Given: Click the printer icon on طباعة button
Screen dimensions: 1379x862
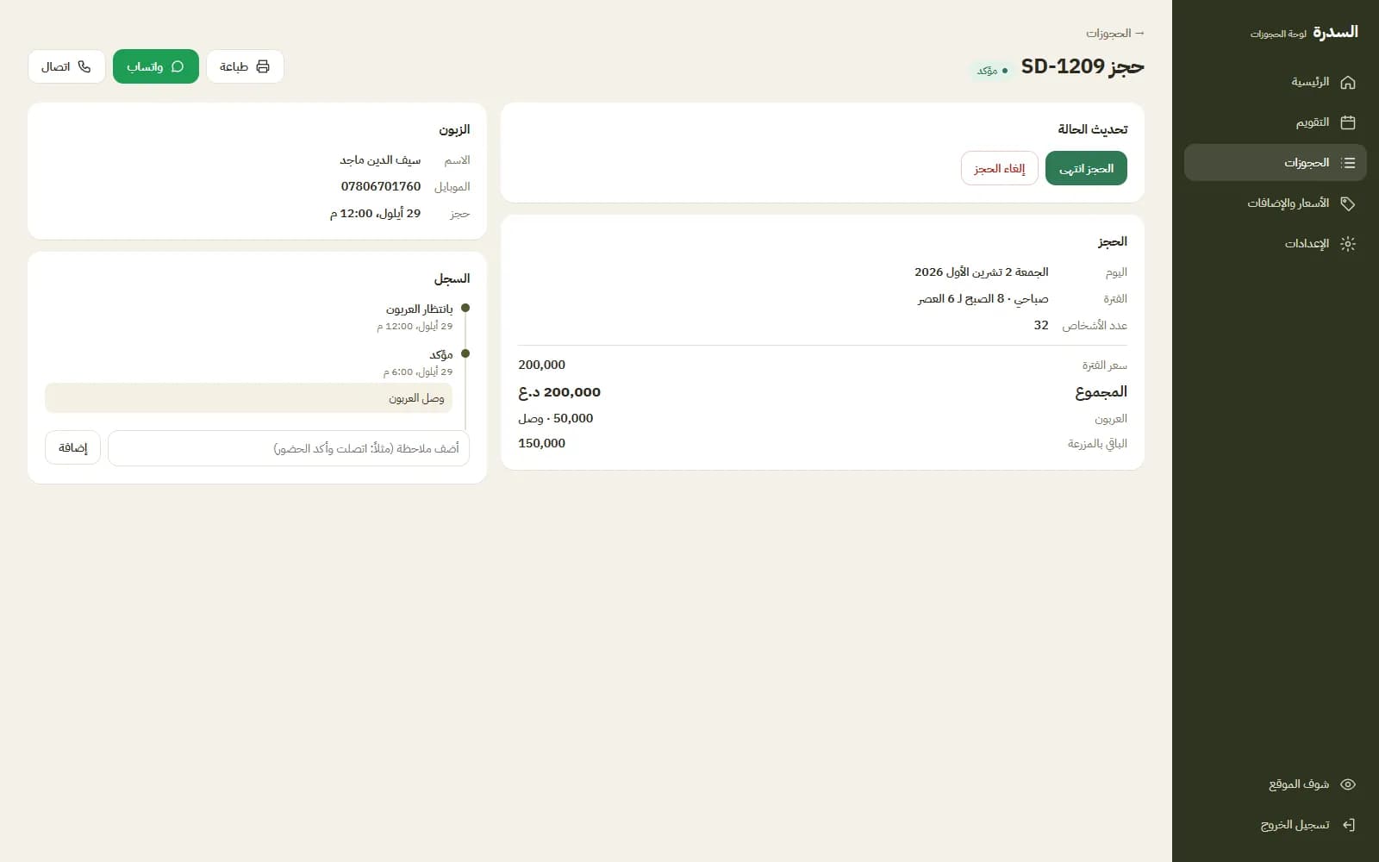Looking at the screenshot, I should point(263,66).
